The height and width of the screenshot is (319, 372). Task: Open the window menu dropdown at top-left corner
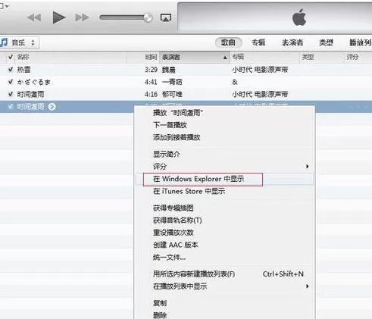5,6
